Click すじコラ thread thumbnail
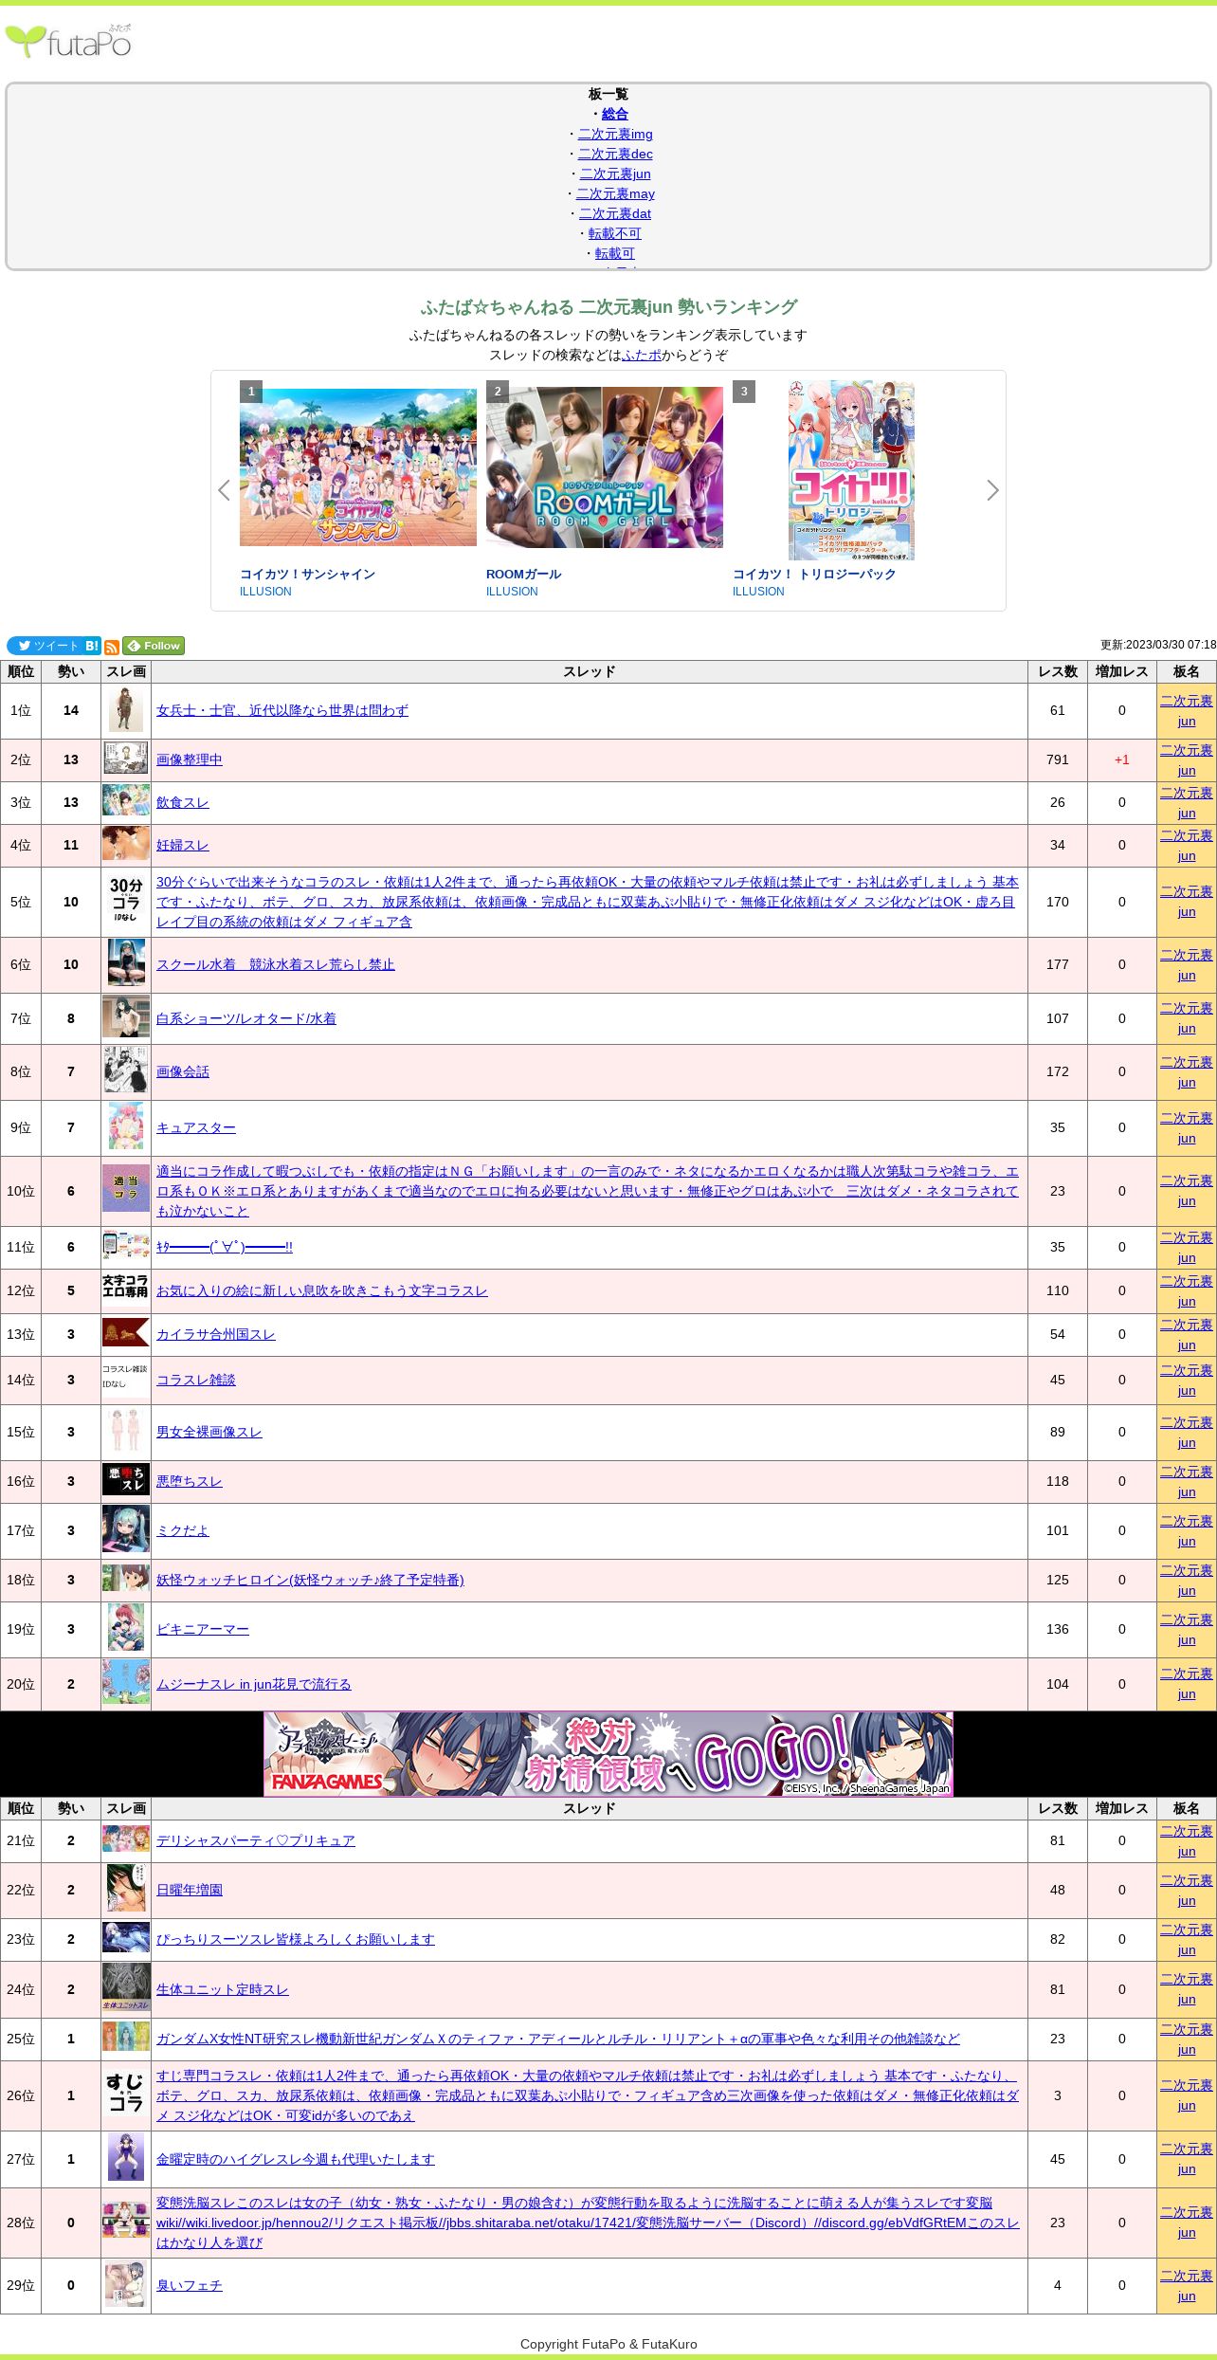The image size is (1217, 2360). [126, 2092]
